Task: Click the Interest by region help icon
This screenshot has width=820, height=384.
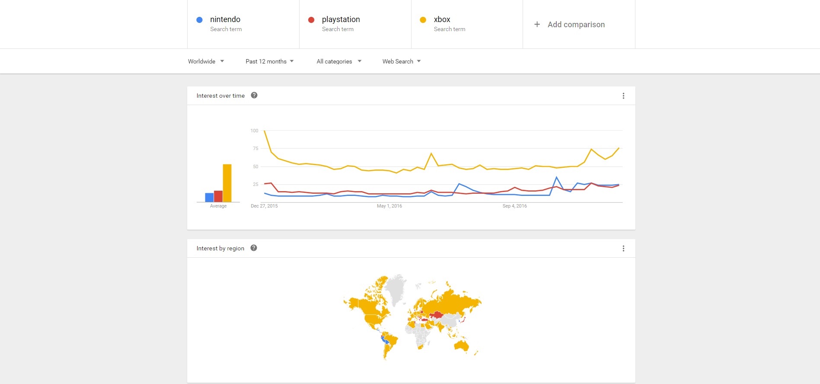Action: [x=254, y=248]
